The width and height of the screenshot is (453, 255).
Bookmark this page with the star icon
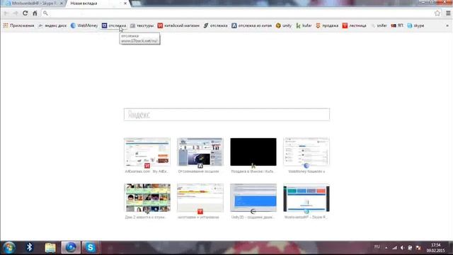pos(437,13)
